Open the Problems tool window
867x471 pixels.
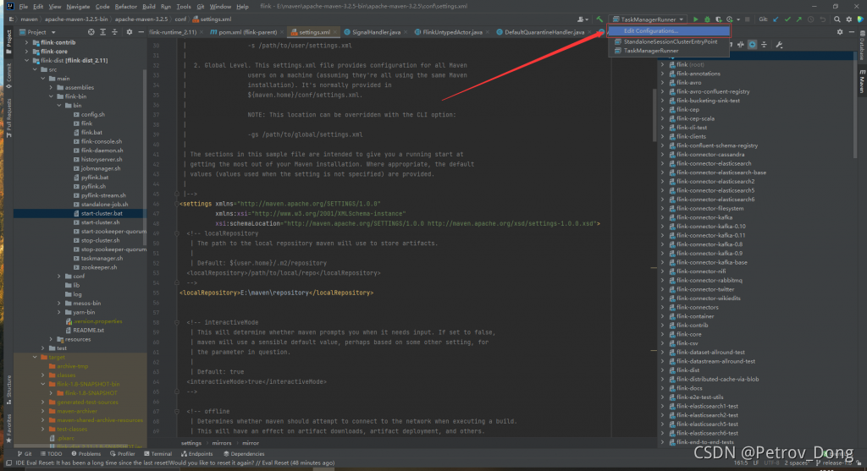pos(86,454)
